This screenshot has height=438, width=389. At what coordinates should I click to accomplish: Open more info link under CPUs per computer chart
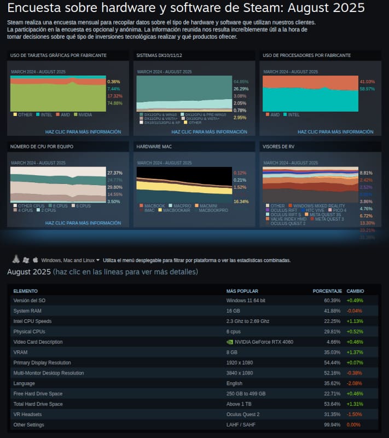pos(83,223)
